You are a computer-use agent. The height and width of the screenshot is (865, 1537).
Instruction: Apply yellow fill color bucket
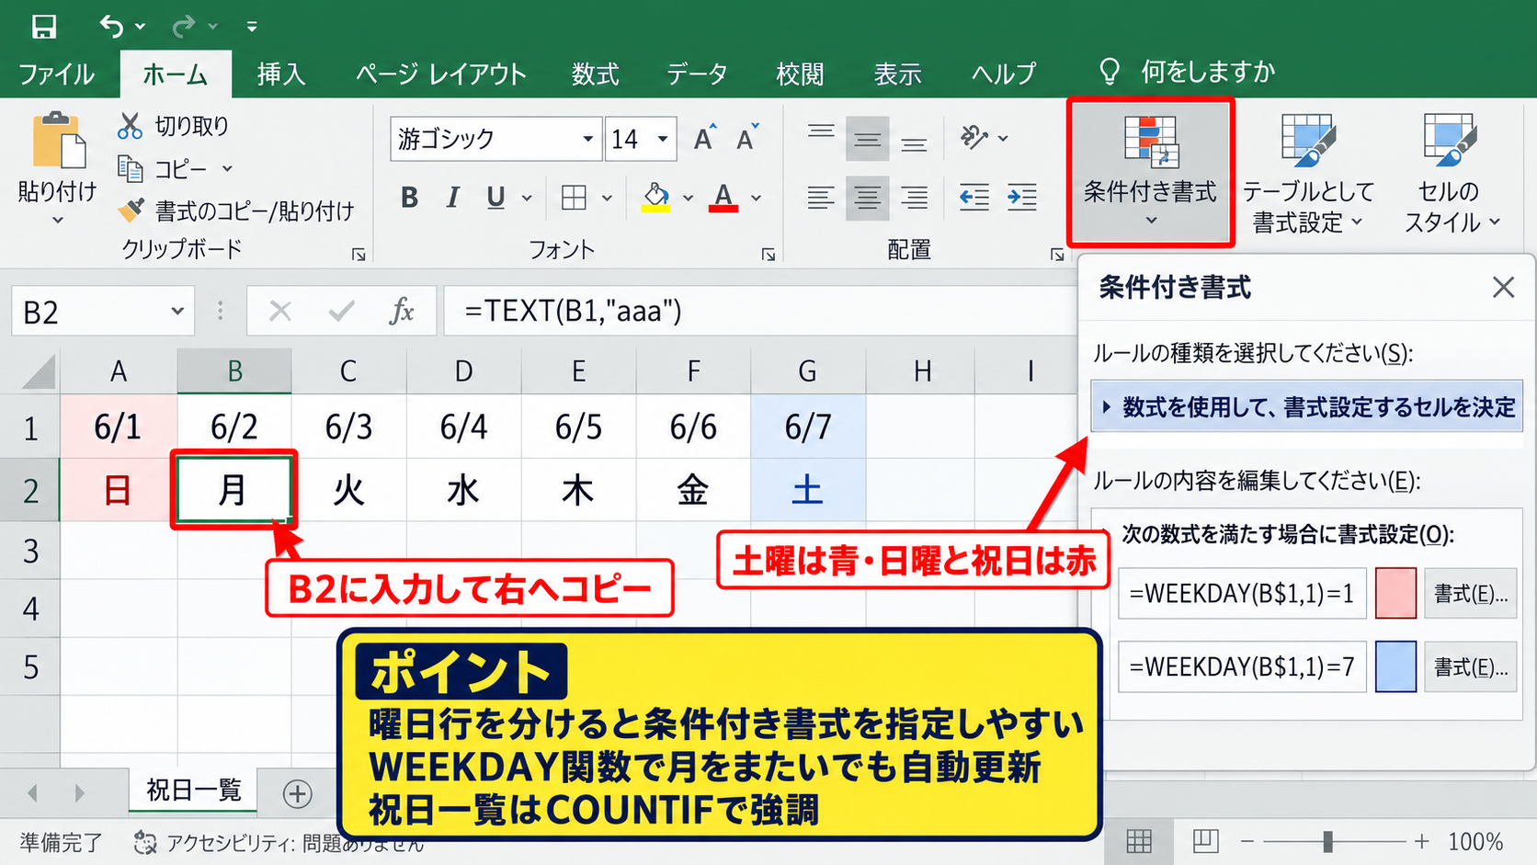[655, 198]
